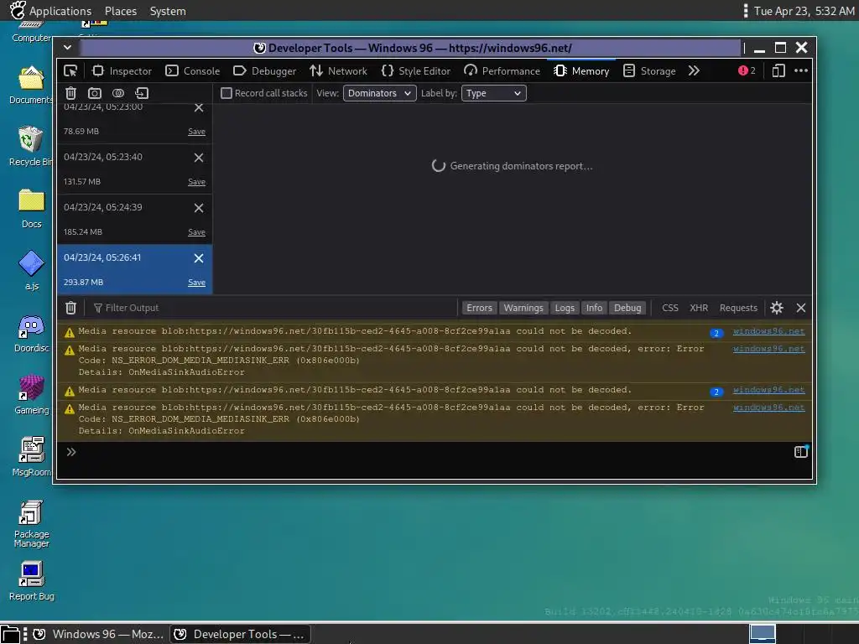Switch to the Console tab
The width and height of the screenshot is (859, 644).
192,71
